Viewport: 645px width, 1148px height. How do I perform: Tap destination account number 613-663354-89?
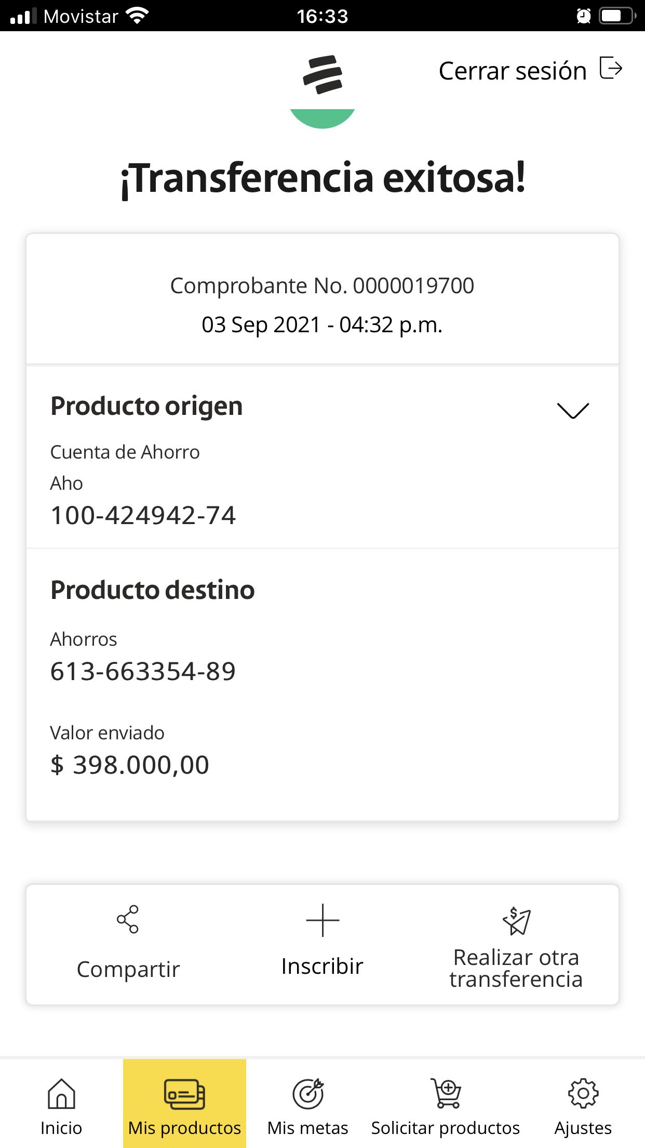[x=143, y=671]
